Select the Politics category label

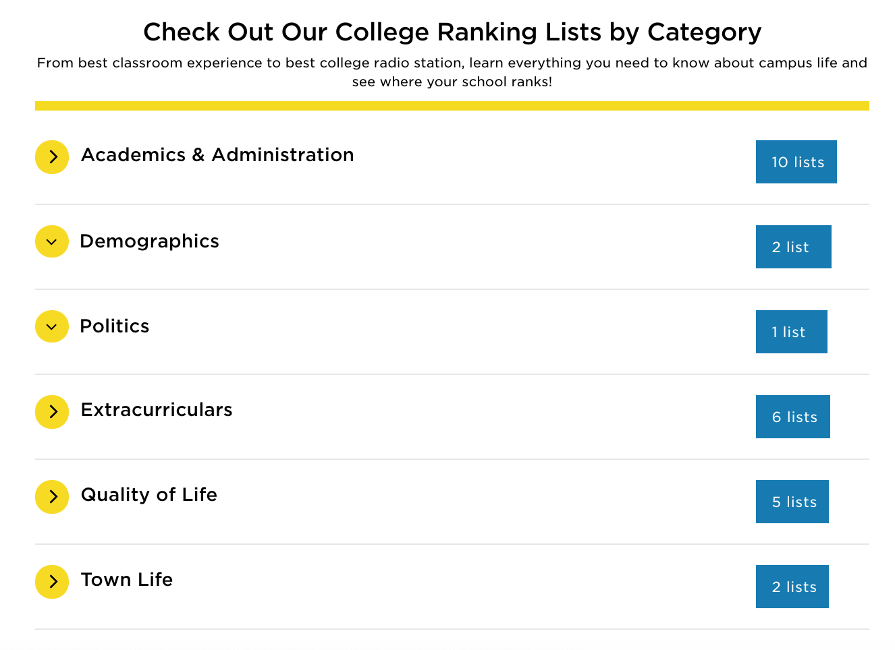click(115, 326)
